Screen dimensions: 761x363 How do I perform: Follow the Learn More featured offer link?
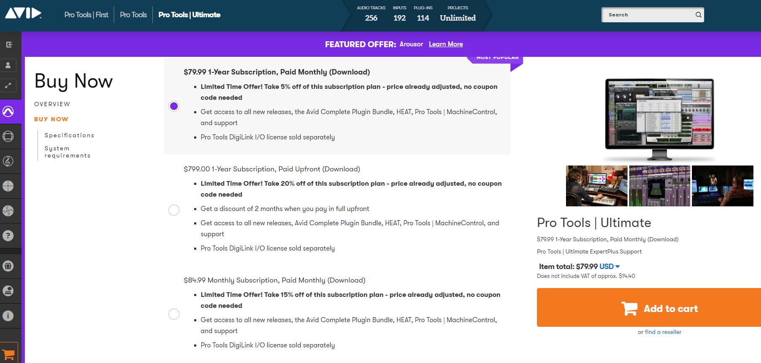tap(446, 44)
